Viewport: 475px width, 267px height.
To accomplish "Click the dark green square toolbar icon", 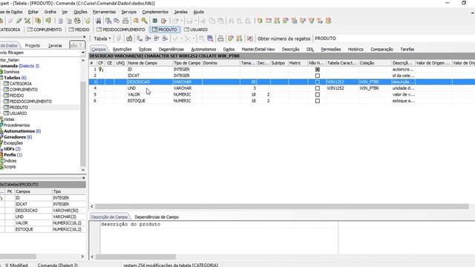I will pyautogui.click(x=155, y=21).
